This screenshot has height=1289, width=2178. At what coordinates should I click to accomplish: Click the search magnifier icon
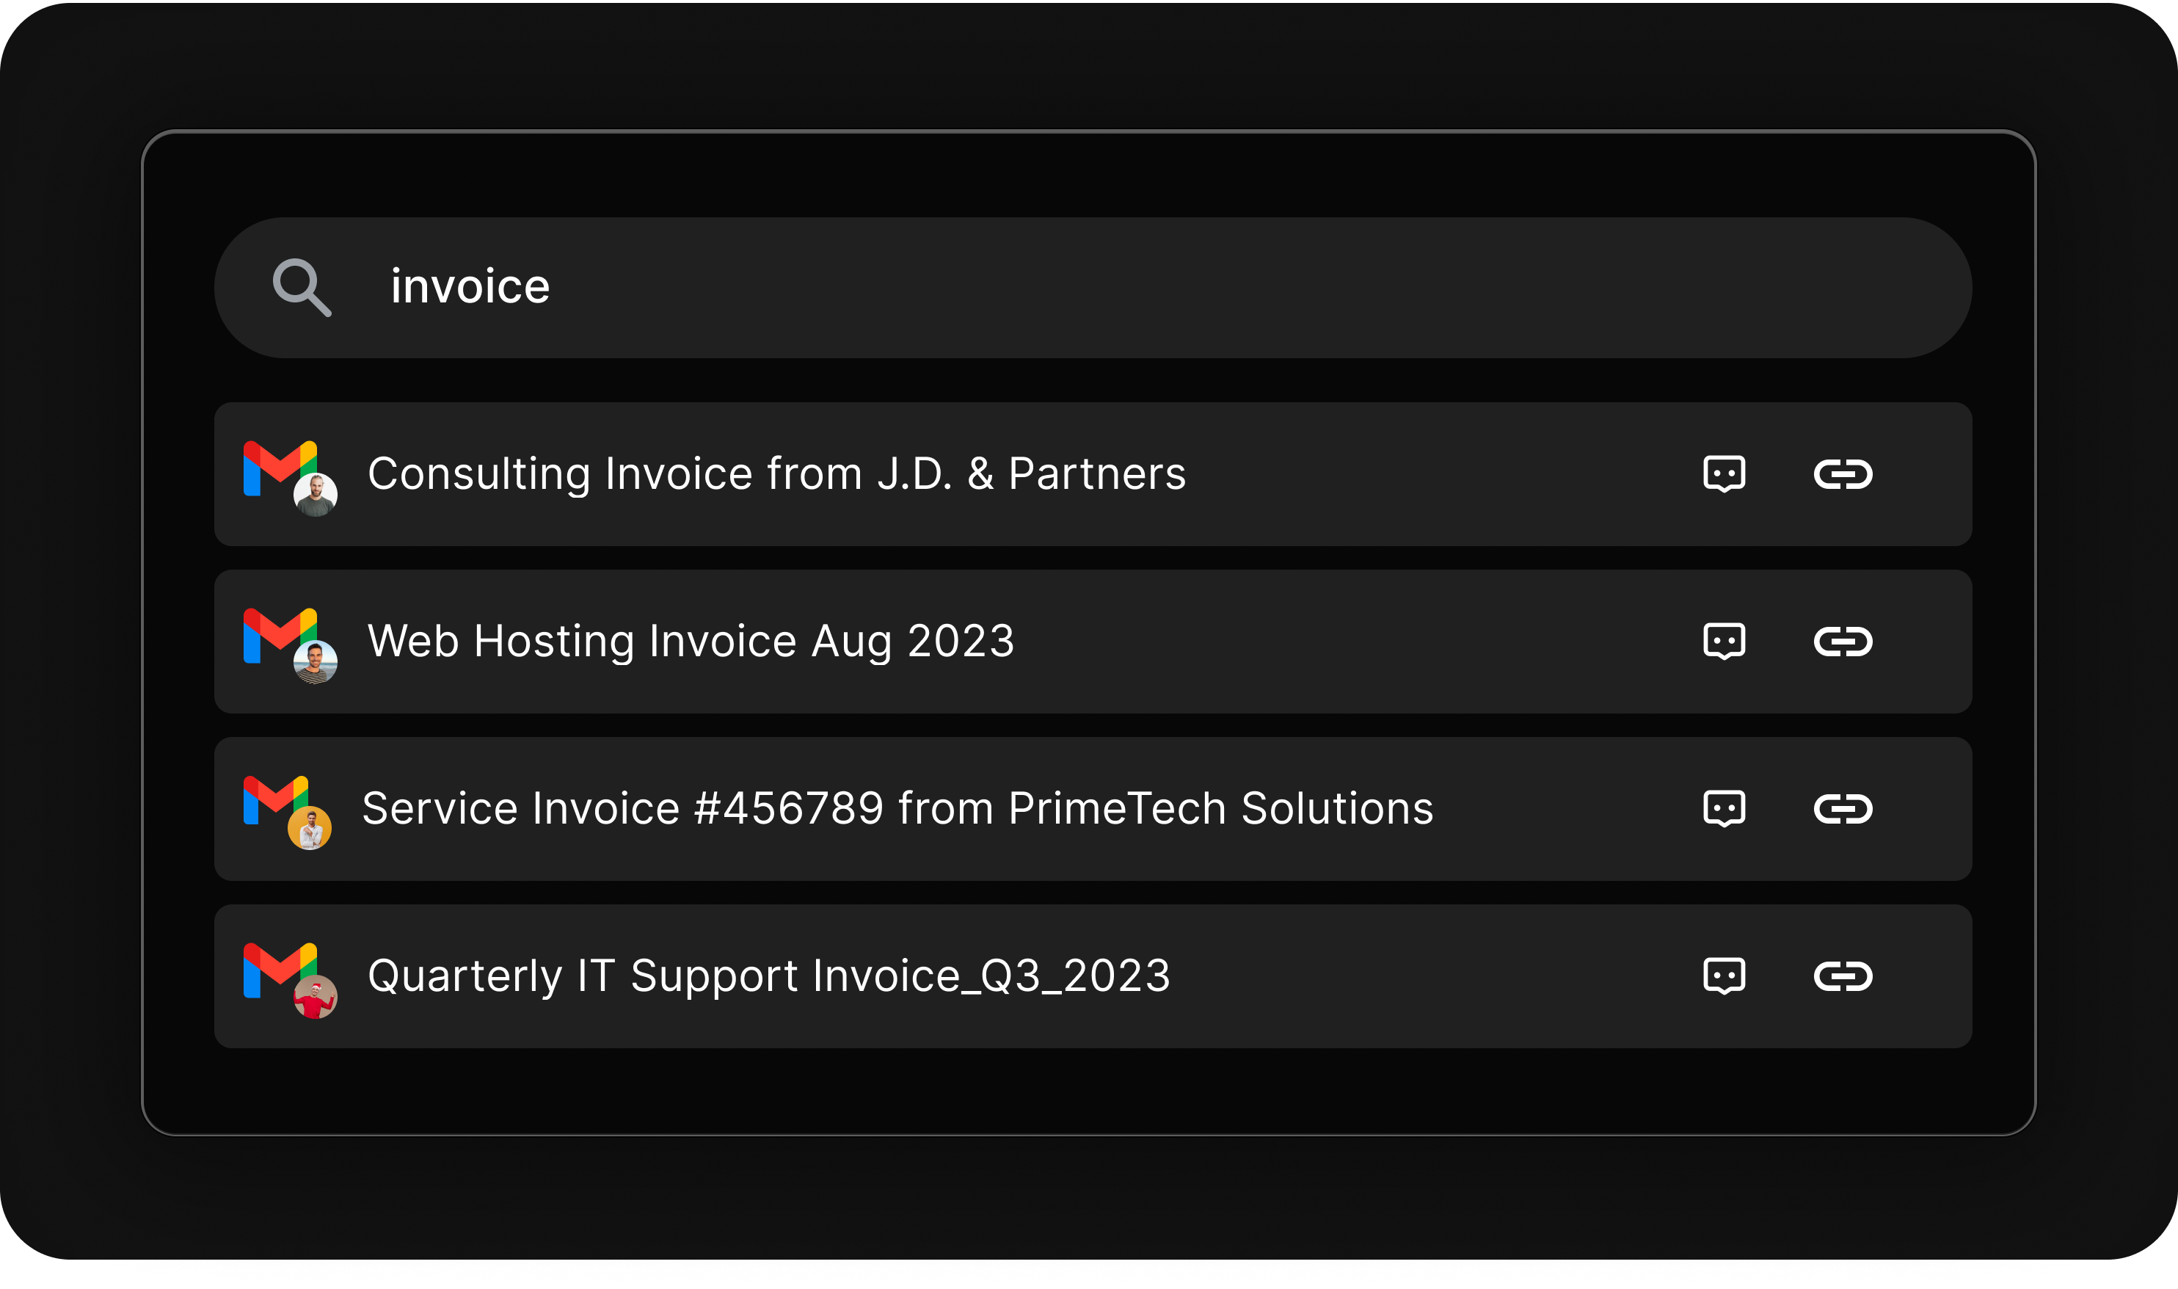coord(301,288)
